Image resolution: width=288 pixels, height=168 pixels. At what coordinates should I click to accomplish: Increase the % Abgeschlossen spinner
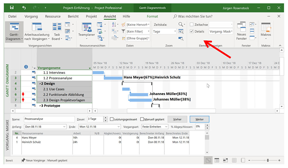207,125
